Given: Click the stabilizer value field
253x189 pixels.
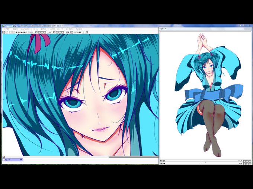Looking at the screenshot, I should click(x=84, y=32).
